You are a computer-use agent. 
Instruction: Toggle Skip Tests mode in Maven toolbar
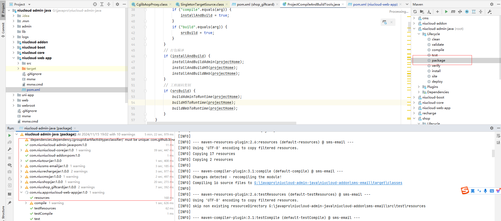[467, 12]
